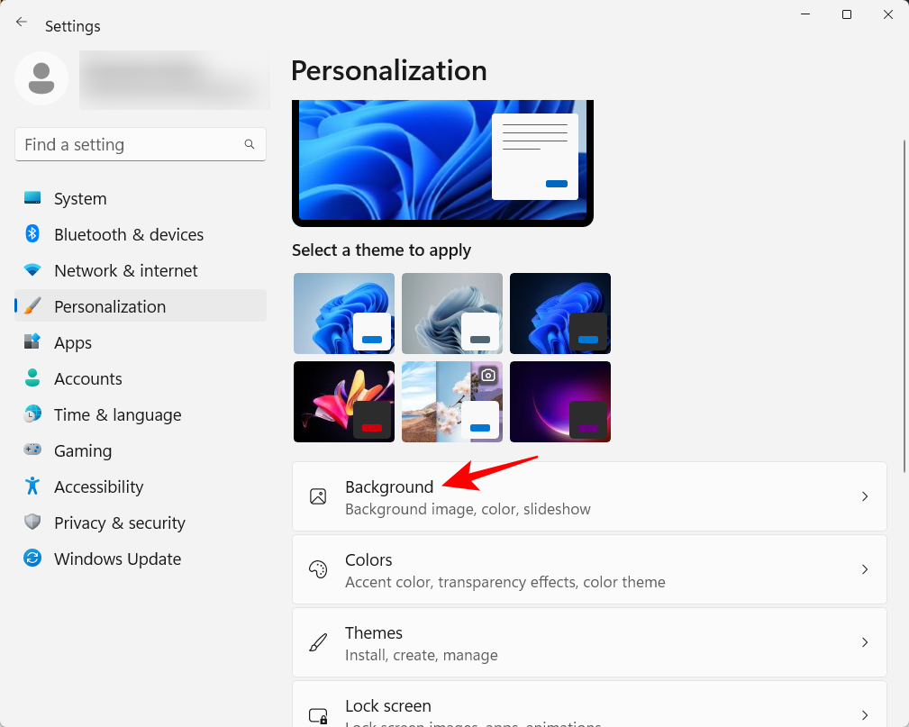Select the Apps icon in sidebar
The height and width of the screenshot is (727, 909).
(x=32, y=342)
